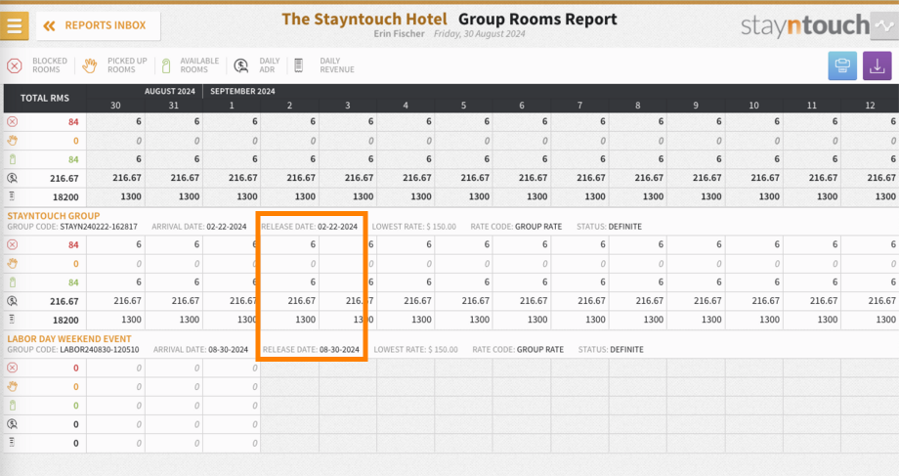The width and height of the screenshot is (899, 476).
Task: Click the TOTAL RMS column header
Action: pos(45,98)
